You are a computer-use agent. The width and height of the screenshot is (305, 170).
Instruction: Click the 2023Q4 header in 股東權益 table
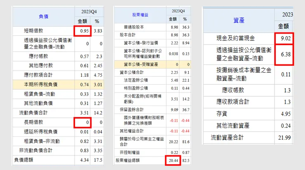[178, 11]
